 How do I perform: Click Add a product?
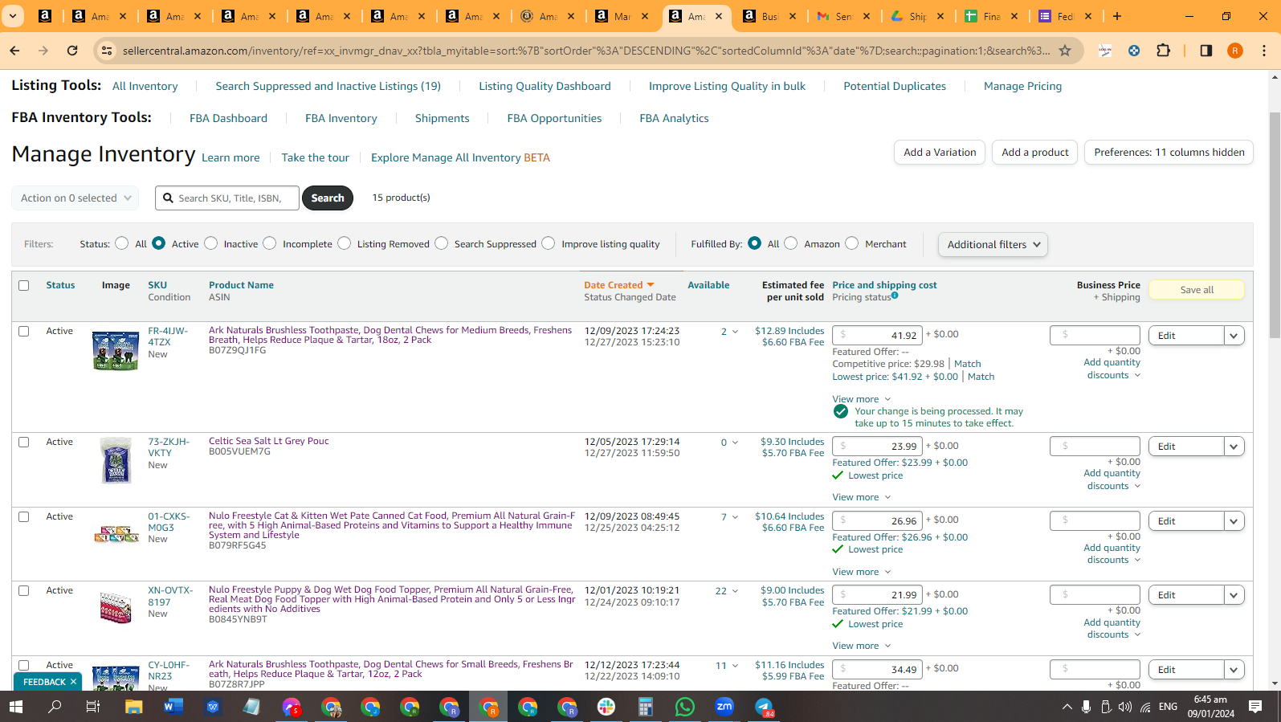[x=1035, y=153]
